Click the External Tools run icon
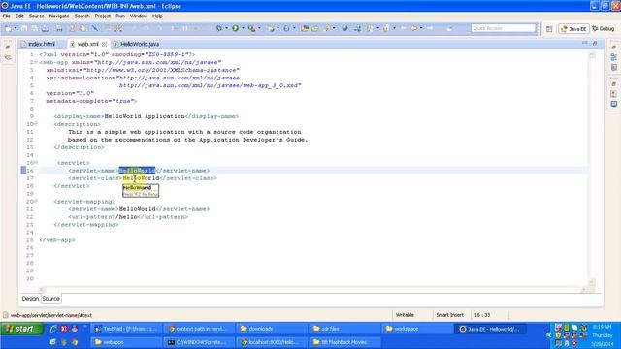Viewport: 621px width, 349px height. coord(251,28)
